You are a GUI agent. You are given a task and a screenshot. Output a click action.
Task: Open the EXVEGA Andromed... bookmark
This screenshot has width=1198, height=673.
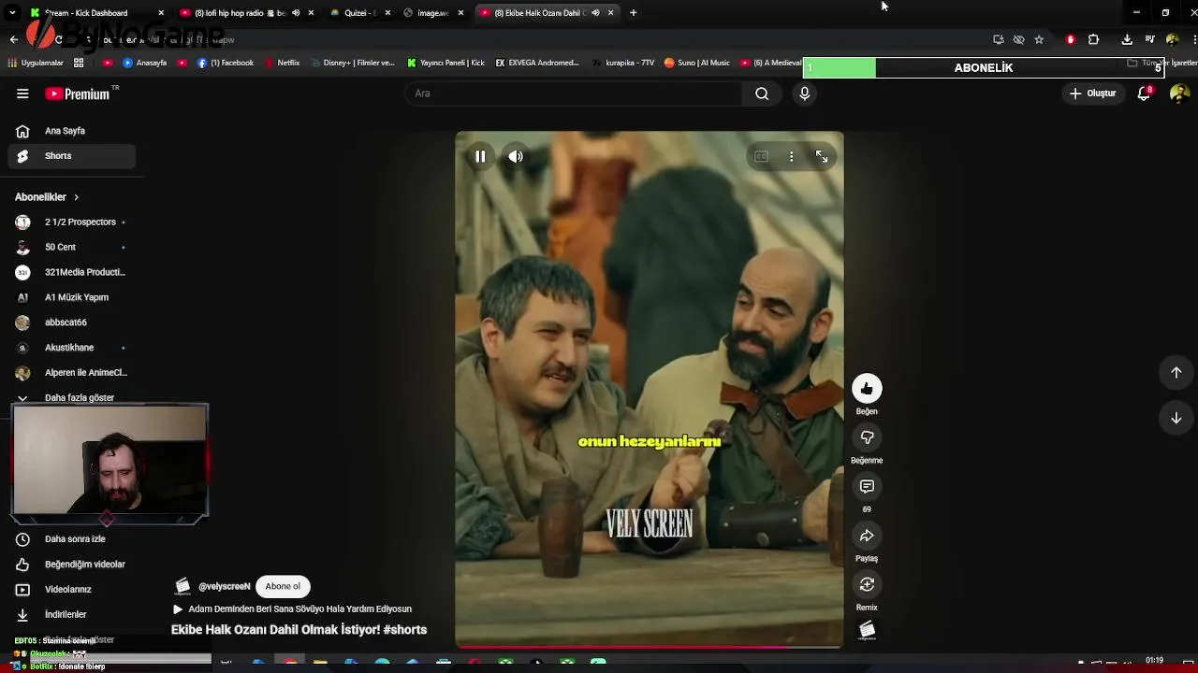[x=537, y=63]
